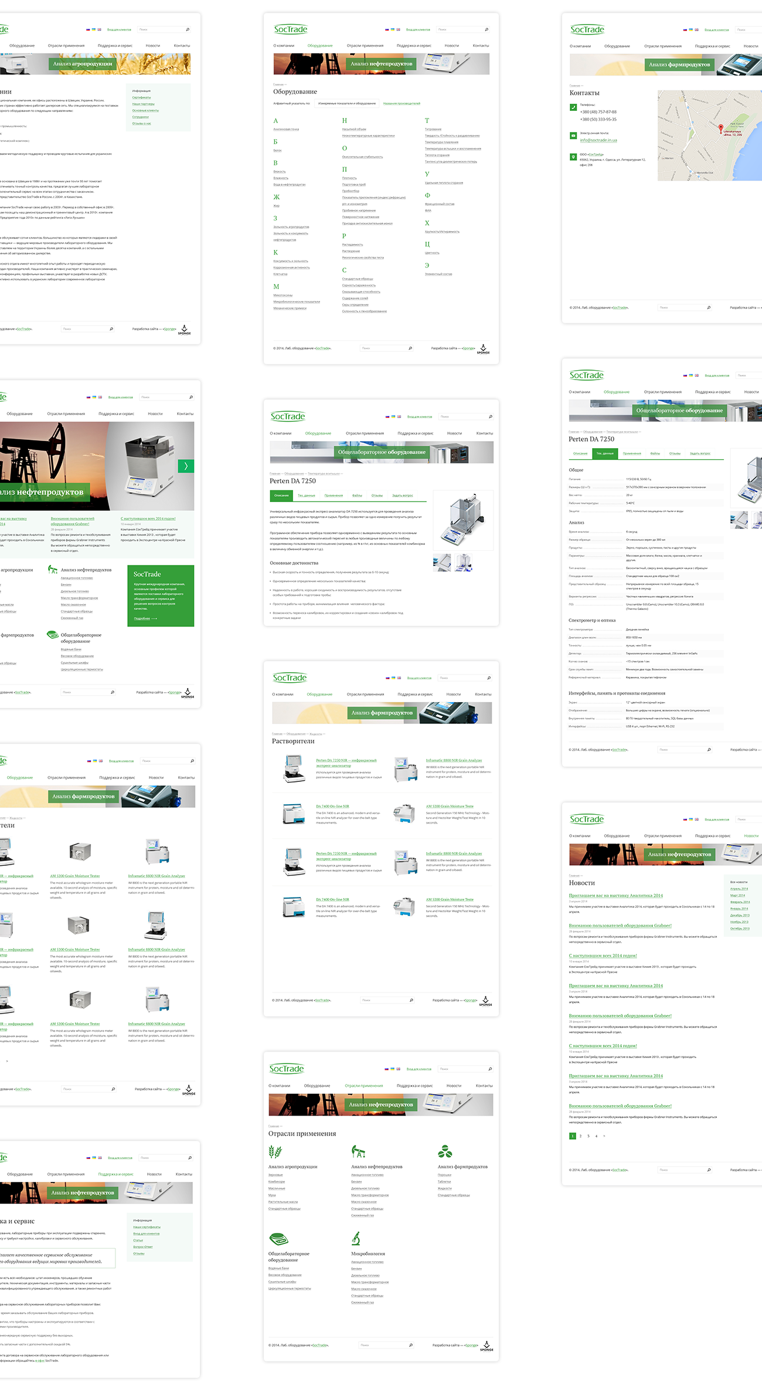Viewport: 762px width, 1396px height.
Task: Click the Sponge logo in the homepage footer
Action: [x=188, y=693]
